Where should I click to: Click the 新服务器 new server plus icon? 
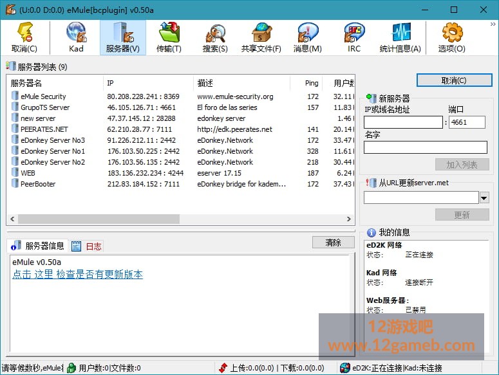coord(372,98)
